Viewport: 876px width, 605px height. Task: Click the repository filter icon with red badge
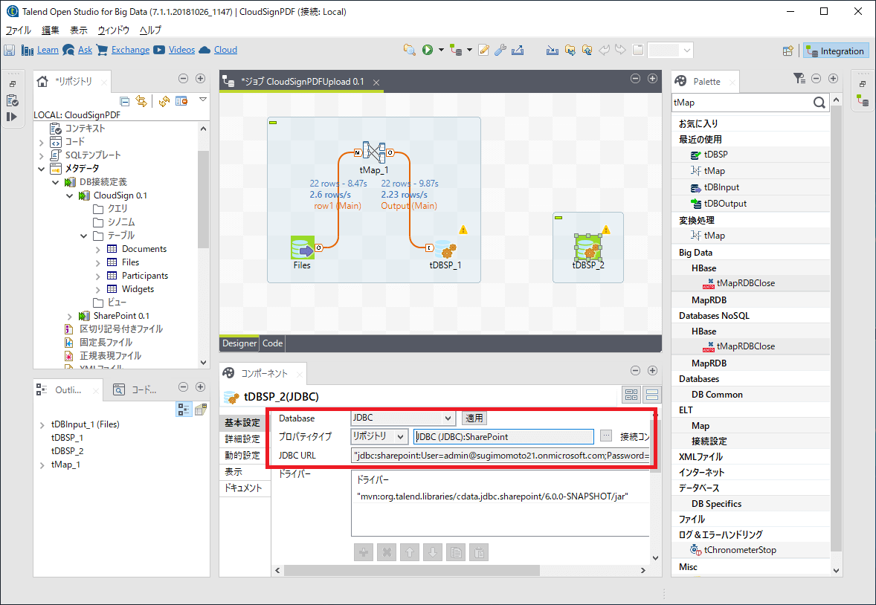(181, 101)
